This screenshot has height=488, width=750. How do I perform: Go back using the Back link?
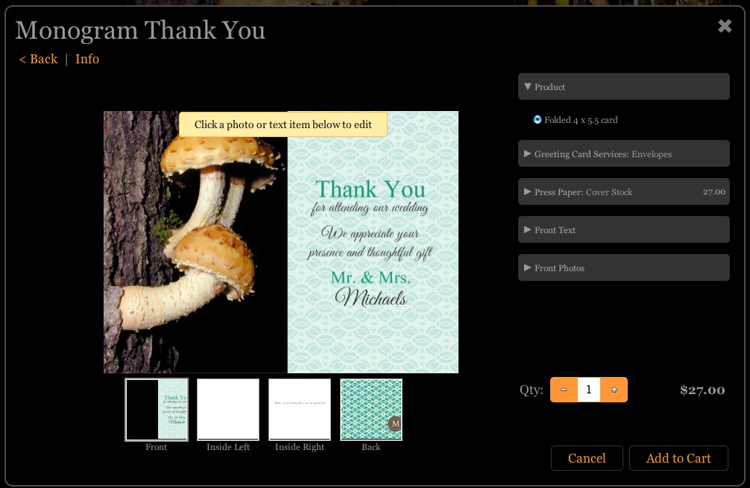[x=38, y=60]
